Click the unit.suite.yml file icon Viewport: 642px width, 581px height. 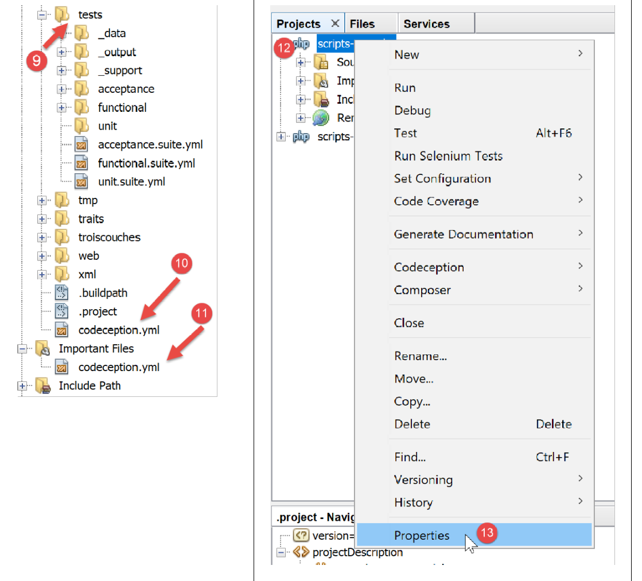[81, 182]
